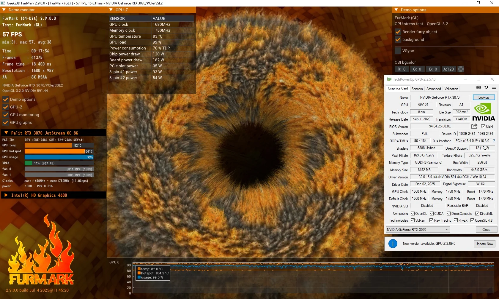Collapse the Palit RTX 3070 JetStream section
The image size is (499, 299).
click(x=6, y=133)
